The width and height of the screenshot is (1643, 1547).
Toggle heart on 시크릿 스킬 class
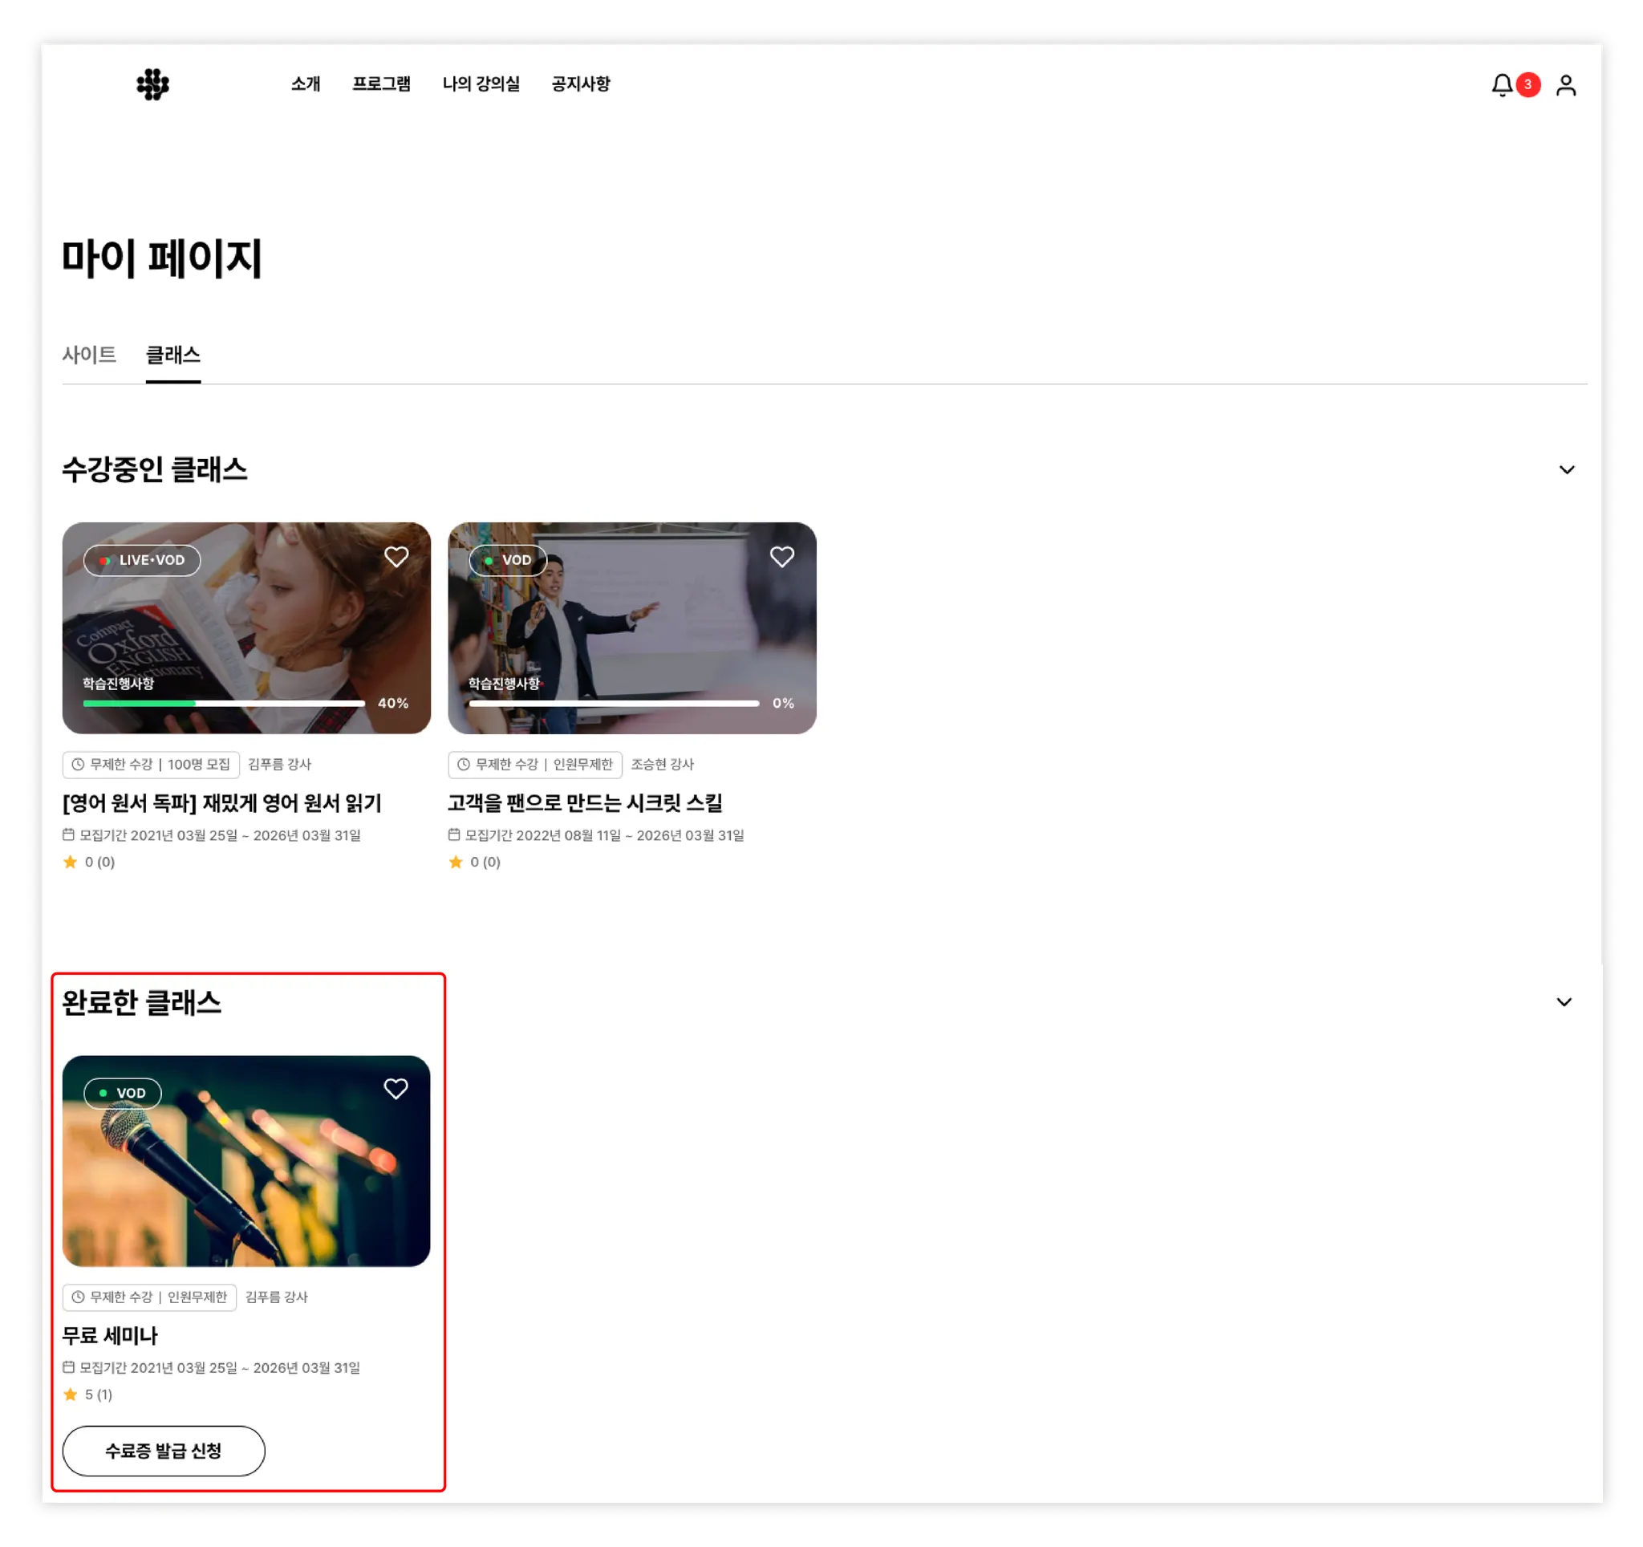click(x=782, y=558)
